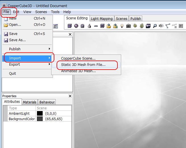Select CopperCube Scene... import option
This screenshot has width=186, height=148.
point(86,59)
